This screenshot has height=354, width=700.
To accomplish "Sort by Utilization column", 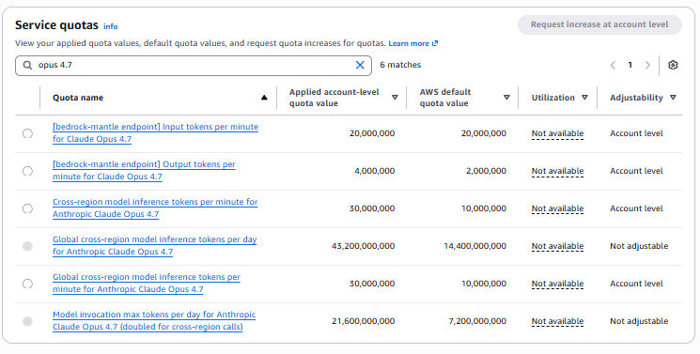I will pyautogui.click(x=584, y=98).
